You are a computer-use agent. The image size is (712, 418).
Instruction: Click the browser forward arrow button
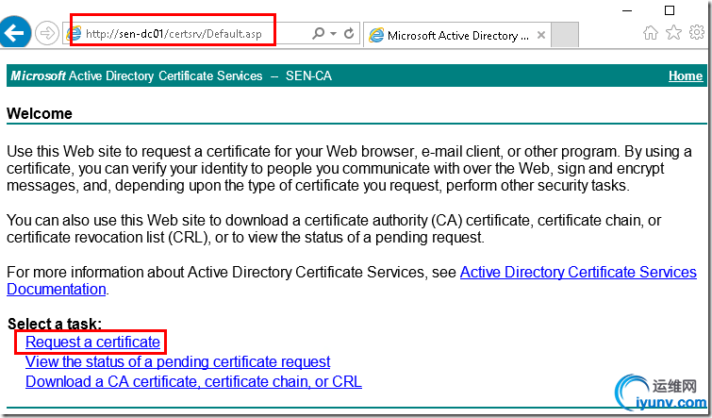[46, 33]
